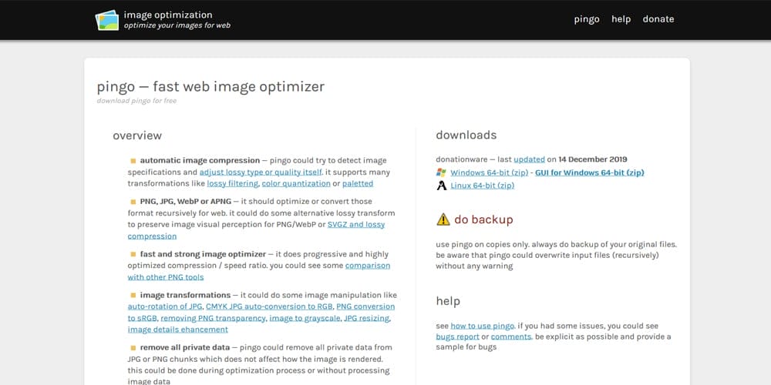Open the 'auto-rotation of JPG' link
Viewport: 771px width, 385px height.
coord(165,306)
